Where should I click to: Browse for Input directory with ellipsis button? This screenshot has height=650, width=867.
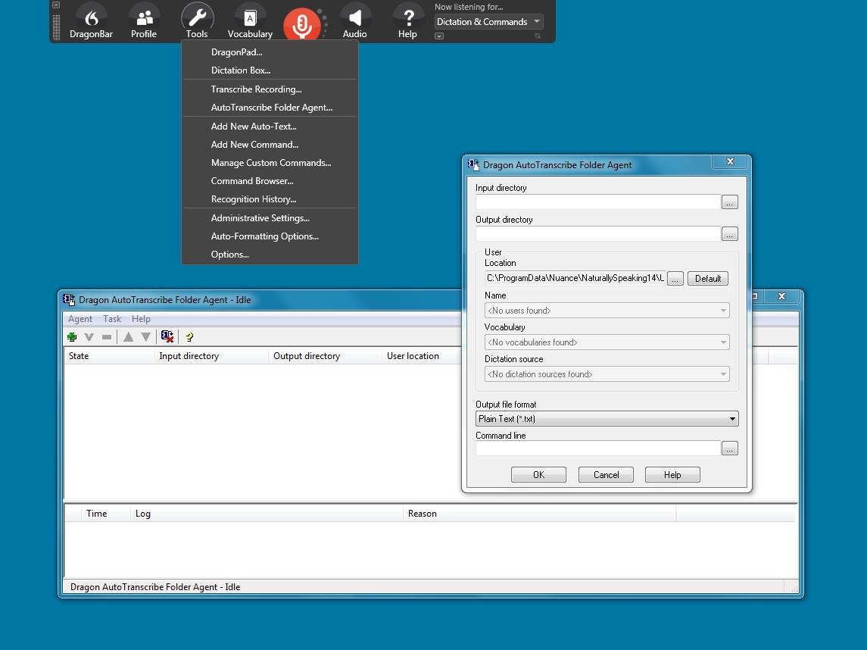pyautogui.click(x=729, y=202)
